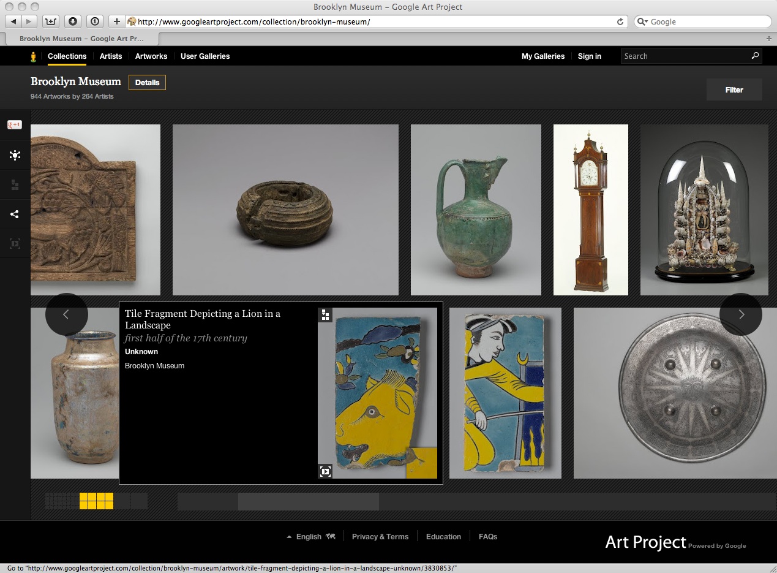Expand the English language selector

(310, 536)
